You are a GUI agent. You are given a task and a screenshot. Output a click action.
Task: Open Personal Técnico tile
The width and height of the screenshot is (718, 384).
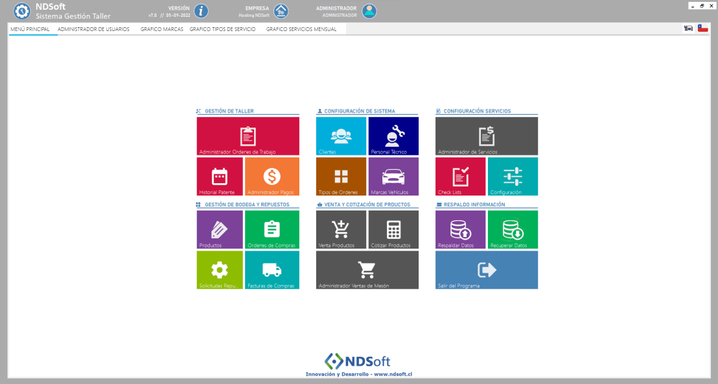393,136
